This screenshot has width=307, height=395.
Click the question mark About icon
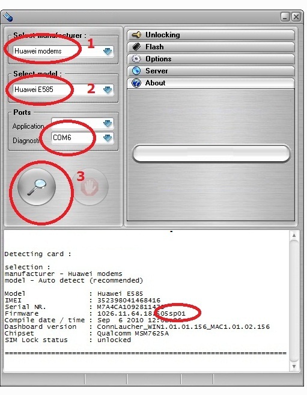pos(136,83)
